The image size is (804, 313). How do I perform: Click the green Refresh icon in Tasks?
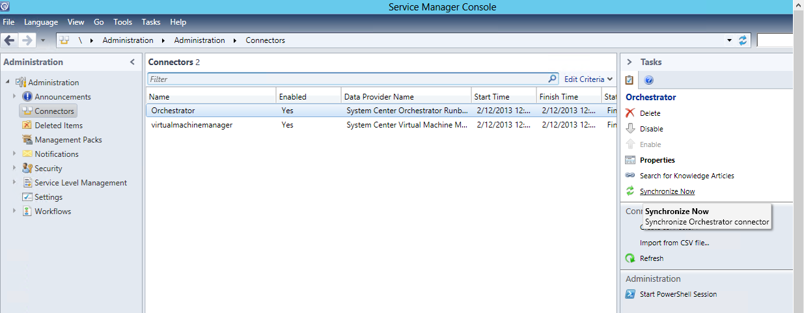[x=630, y=258]
